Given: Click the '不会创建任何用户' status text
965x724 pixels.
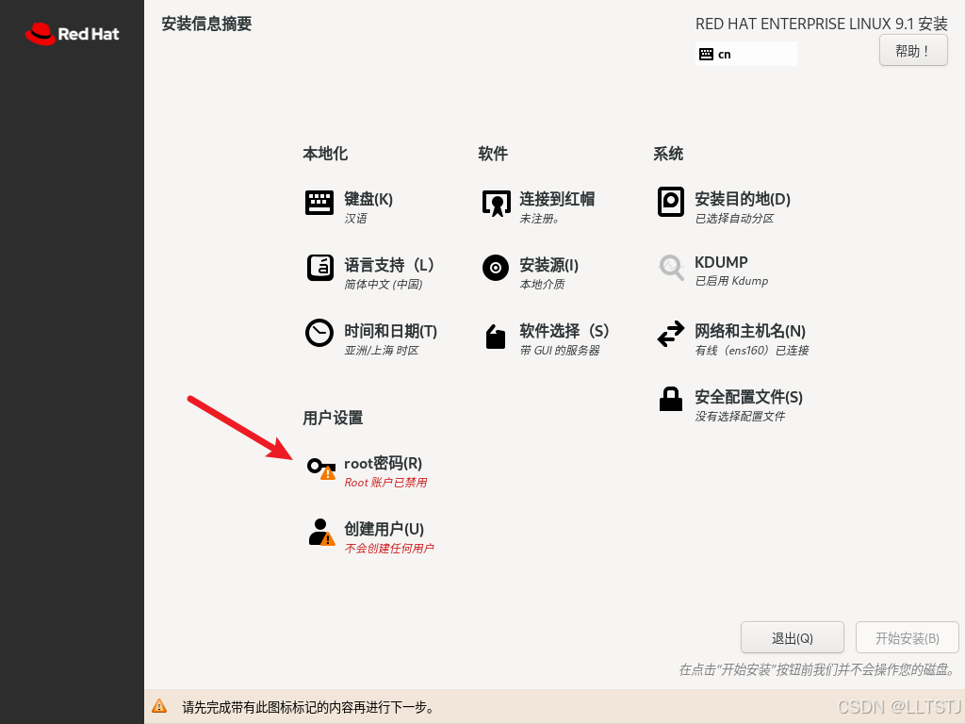Looking at the screenshot, I should [389, 549].
